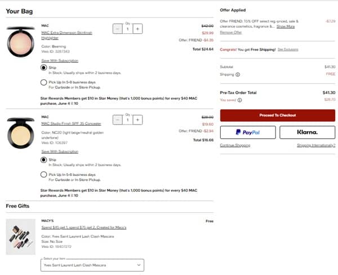Expand offer details with Show More
This screenshot has height=275, width=338.
tap(286, 26)
